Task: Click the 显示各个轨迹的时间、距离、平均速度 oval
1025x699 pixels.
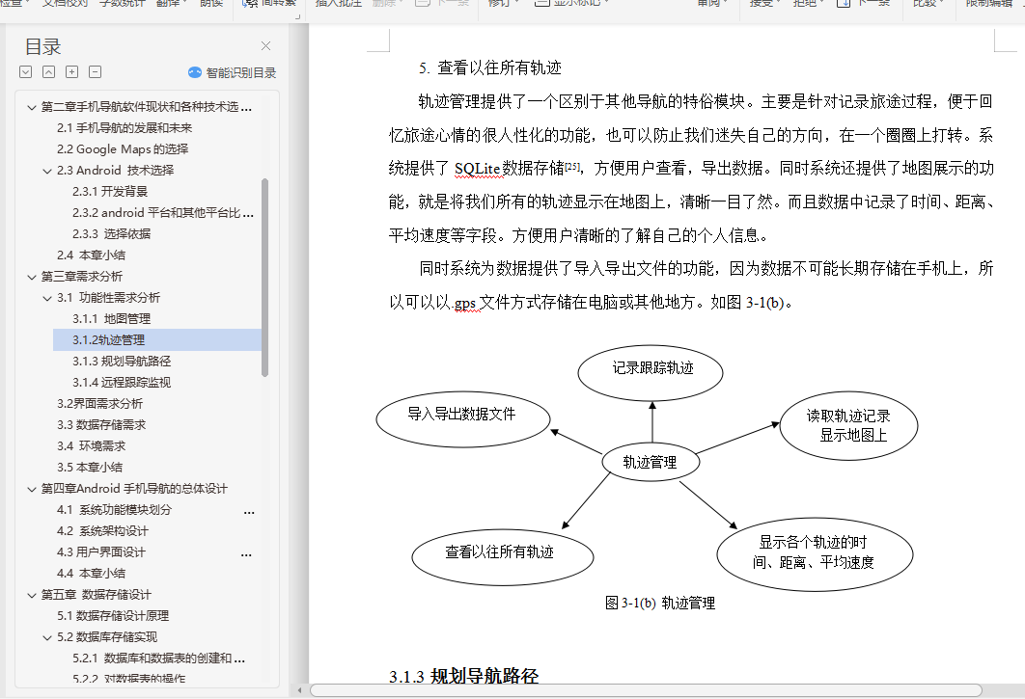Action: (815, 554)
